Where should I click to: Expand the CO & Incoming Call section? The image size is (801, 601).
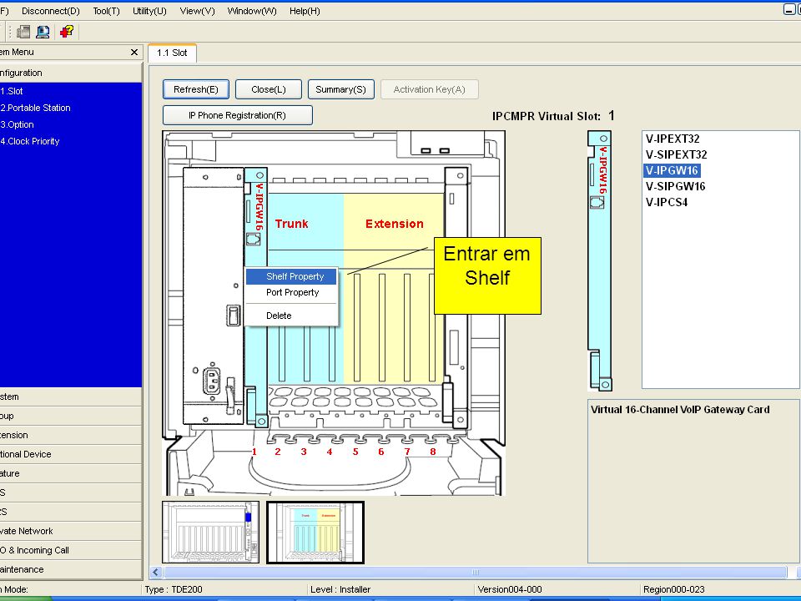[70, 550]
